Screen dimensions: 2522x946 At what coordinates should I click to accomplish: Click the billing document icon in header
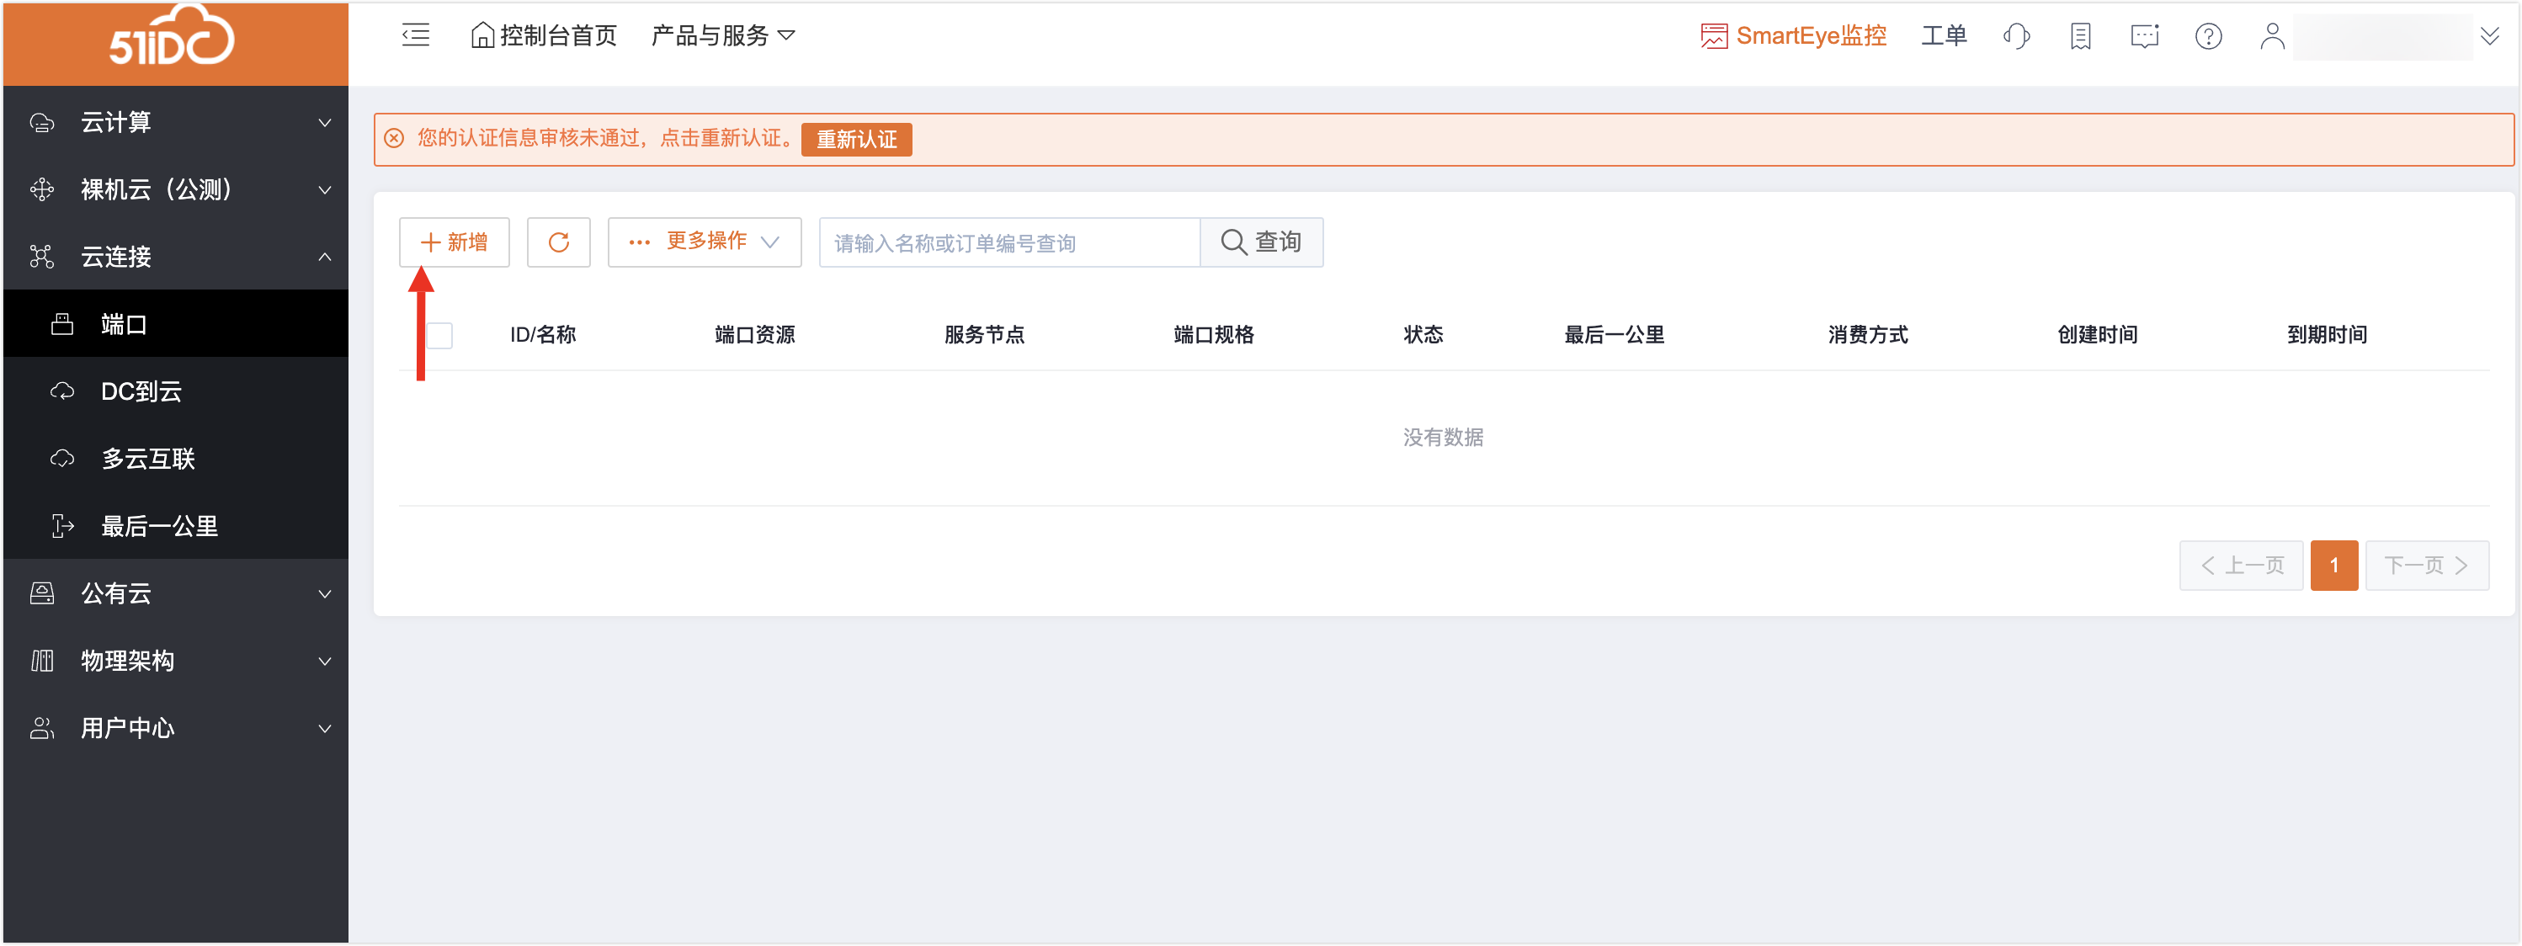(2080, 36)
